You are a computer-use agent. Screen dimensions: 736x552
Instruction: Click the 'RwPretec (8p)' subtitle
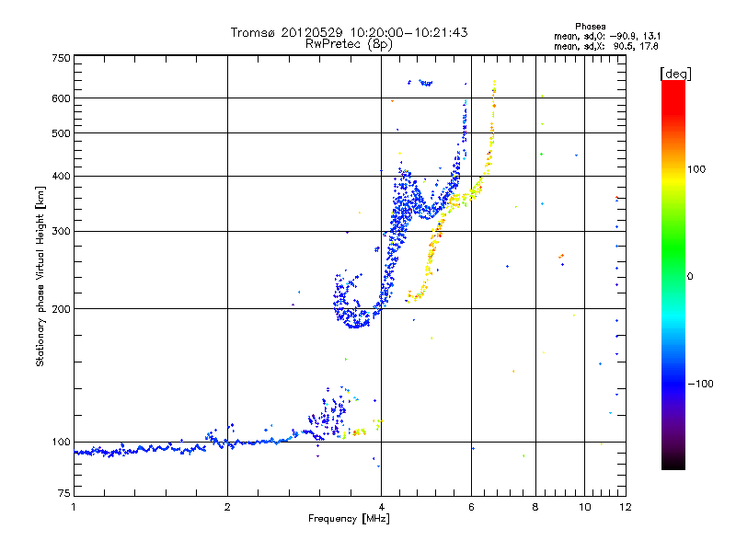(x=349, y=44)
